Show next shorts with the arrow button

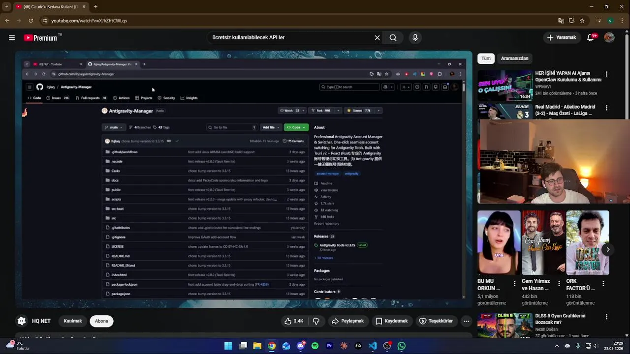pyautogui.click(x=608, y=250)
